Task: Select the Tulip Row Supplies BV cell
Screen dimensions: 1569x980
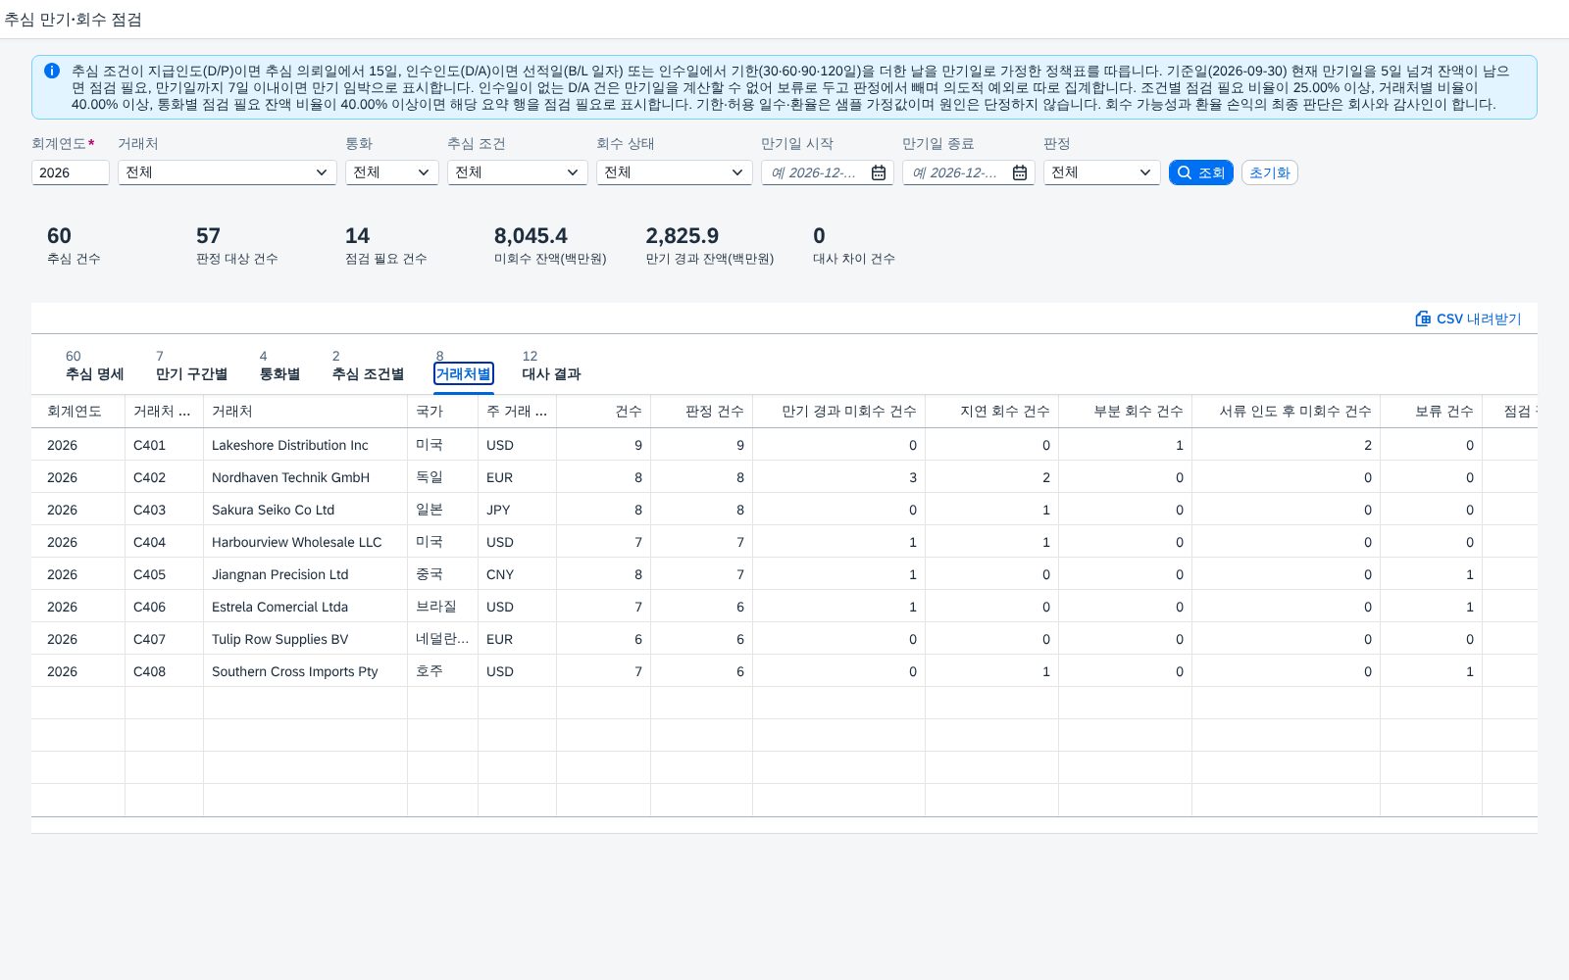Action: click(305, 639)
